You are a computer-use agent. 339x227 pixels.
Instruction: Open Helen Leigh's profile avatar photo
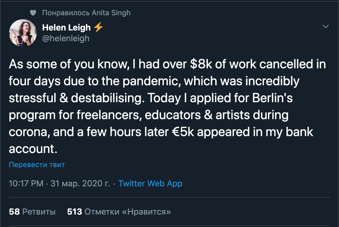23,33
